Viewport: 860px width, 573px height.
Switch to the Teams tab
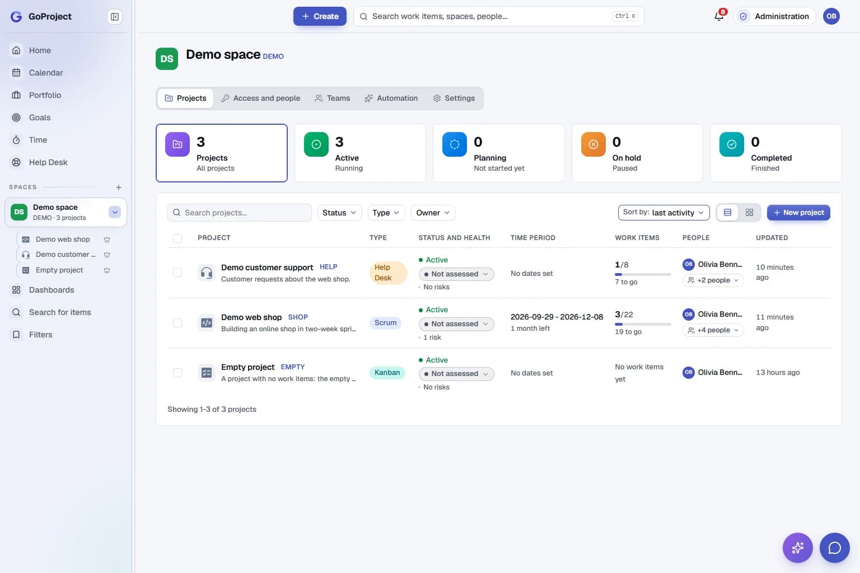tap(333, 98)
